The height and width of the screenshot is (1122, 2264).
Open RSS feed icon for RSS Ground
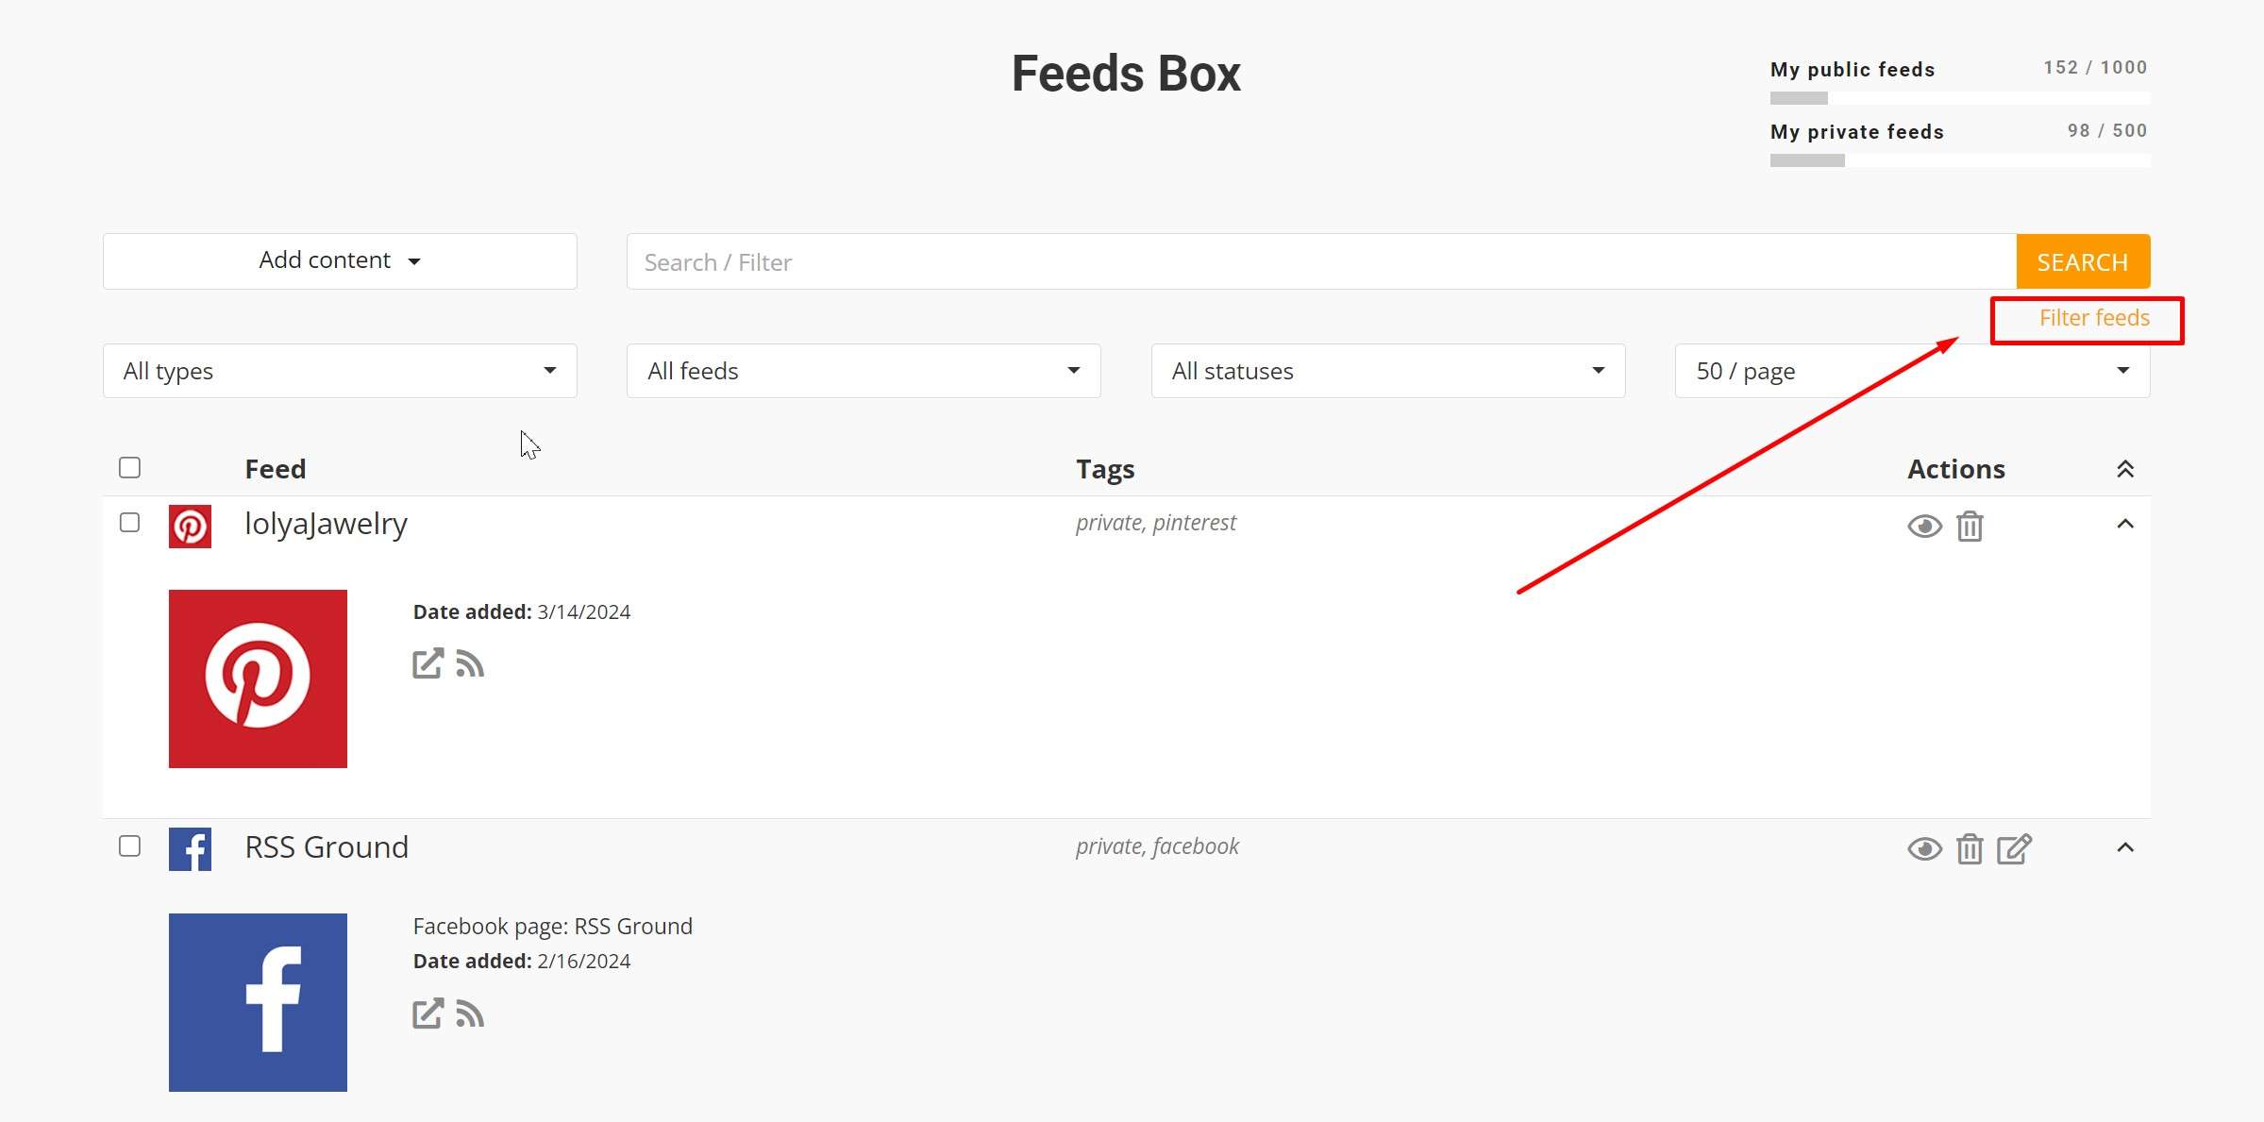470,1013
